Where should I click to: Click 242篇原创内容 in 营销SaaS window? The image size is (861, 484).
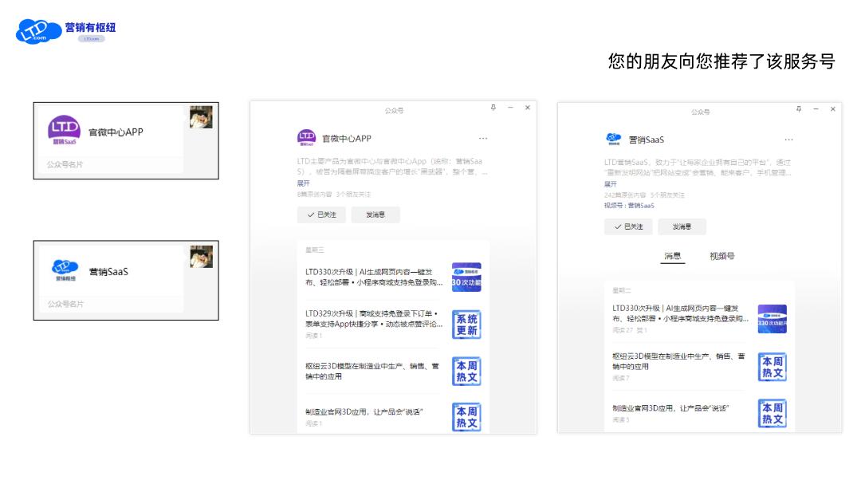click(x=623, y=195)
